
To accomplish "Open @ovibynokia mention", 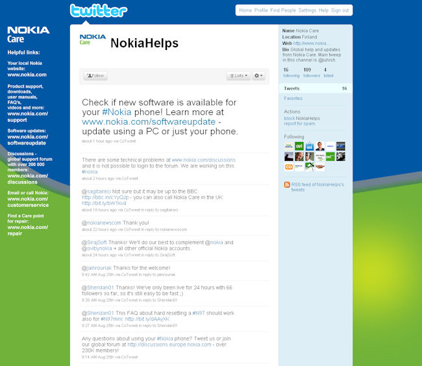I will pyautogui.click(x=97, y=249).
